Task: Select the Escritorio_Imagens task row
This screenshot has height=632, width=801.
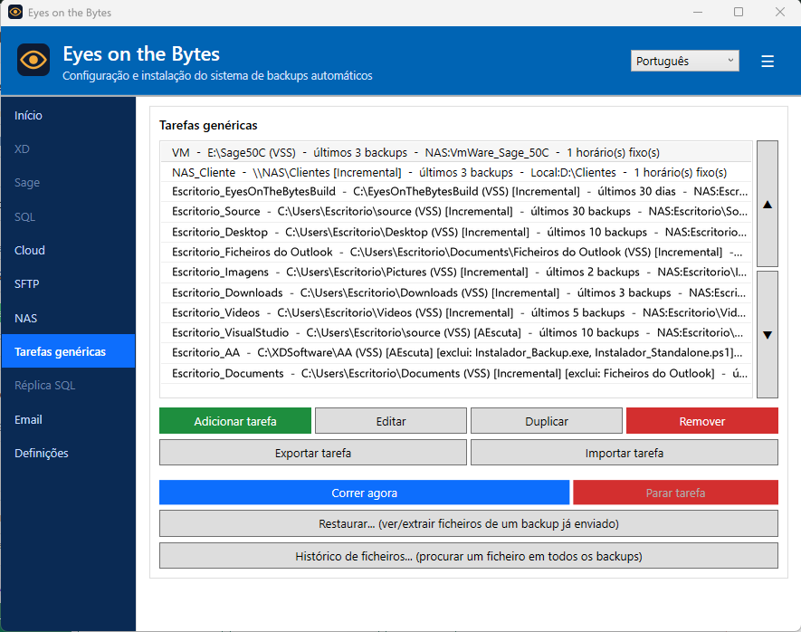Action: pos(456,272)
